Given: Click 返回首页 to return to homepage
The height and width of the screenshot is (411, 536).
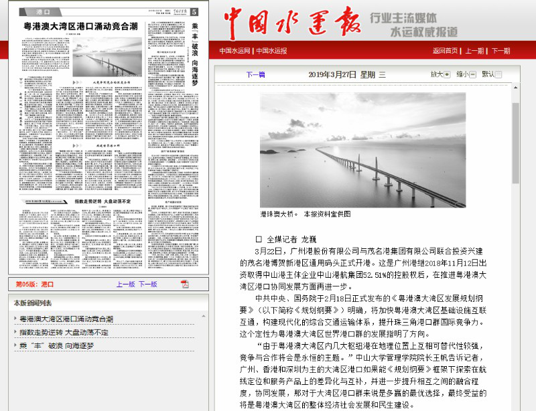Looking at the screenshot, I should [x=446, y=51].
